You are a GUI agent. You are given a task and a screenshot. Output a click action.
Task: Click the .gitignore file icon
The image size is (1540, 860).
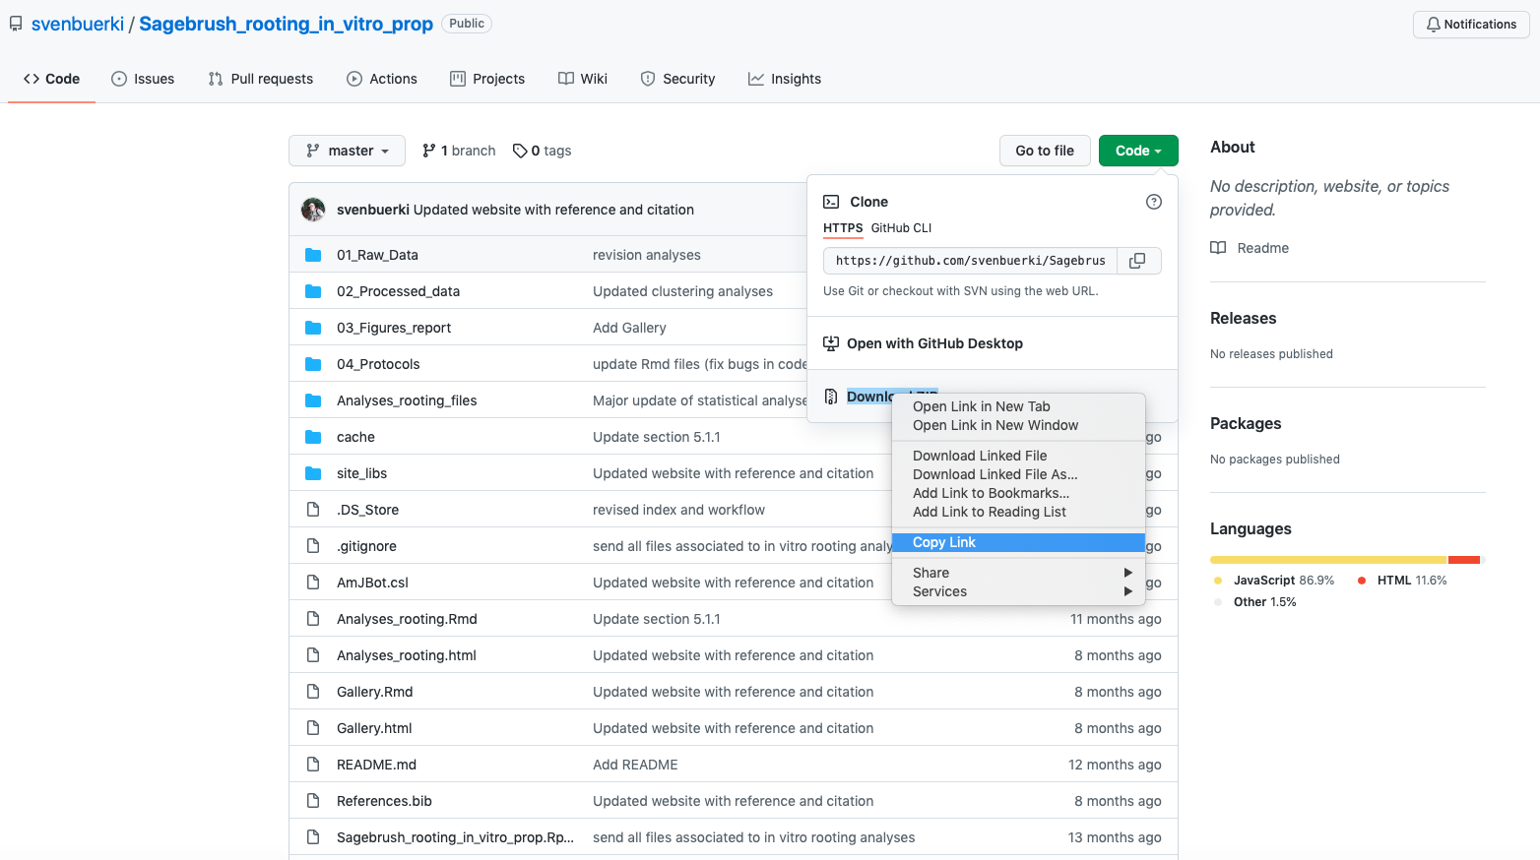point(313,546)
